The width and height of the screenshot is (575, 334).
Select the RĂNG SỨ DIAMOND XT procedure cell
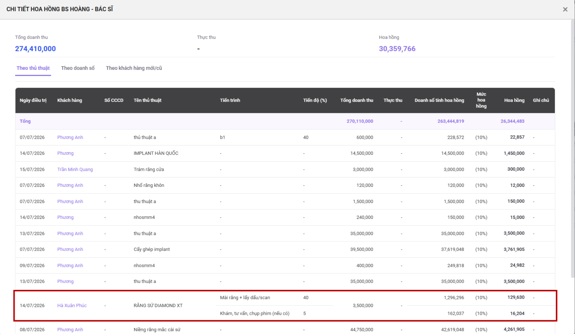coord(158,306)
